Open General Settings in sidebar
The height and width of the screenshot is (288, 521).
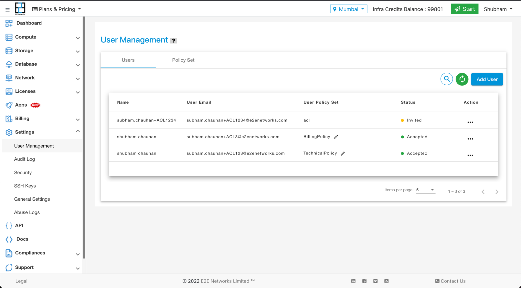[x=32, y=199]
